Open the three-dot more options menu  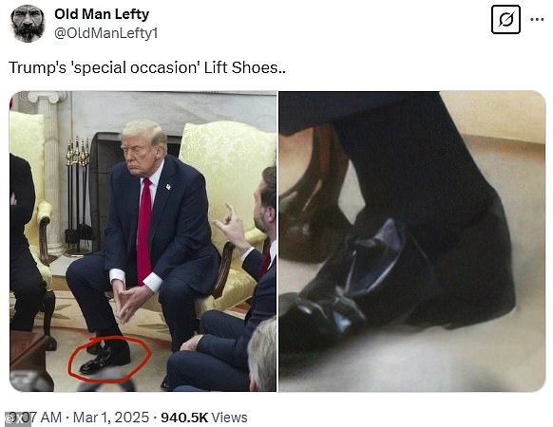click(x=537, y=20)
